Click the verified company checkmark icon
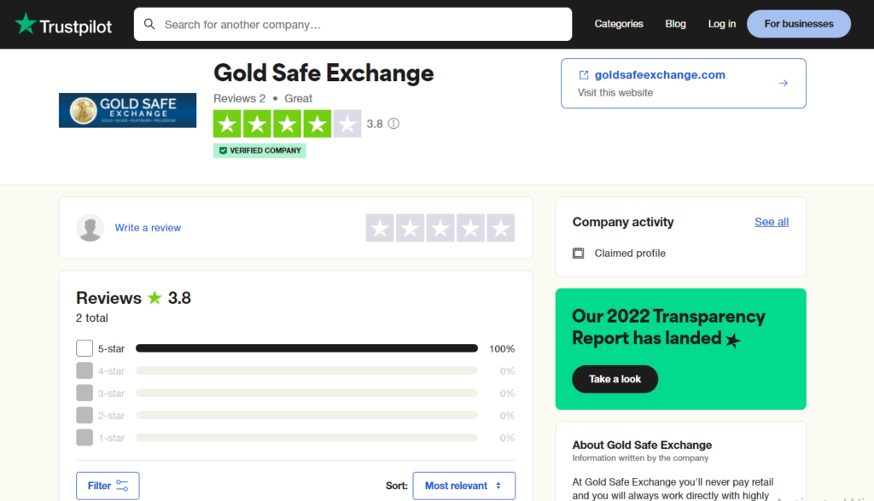The width and height of the screenshot is (874, 501). point(223,150)
